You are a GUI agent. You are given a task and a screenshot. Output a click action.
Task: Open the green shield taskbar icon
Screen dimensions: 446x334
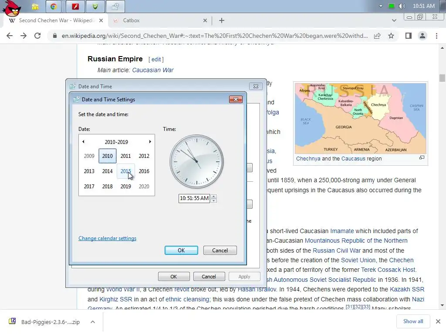point(95,7)
